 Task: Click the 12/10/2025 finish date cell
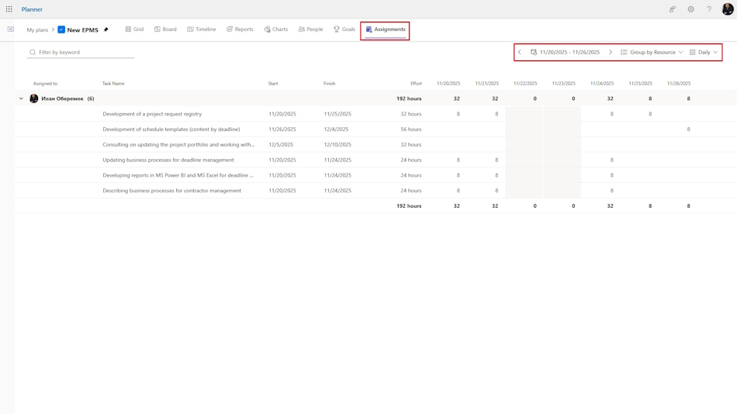point(337,145)
